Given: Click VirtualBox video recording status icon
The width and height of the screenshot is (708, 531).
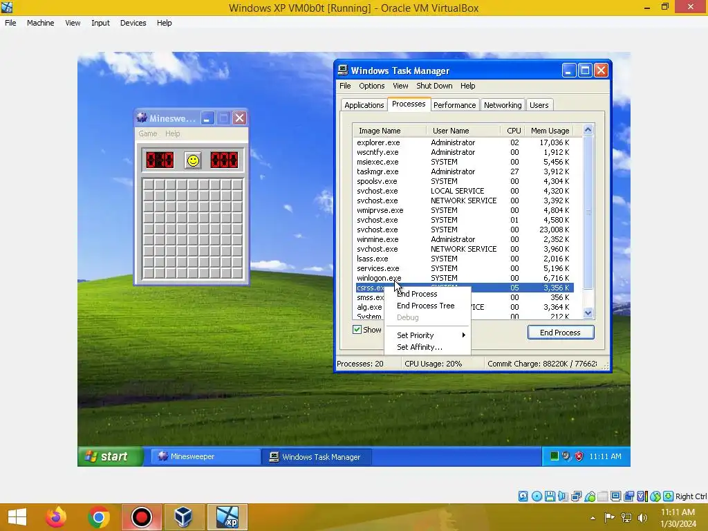Looking at the screenshot, I should 629,496.
